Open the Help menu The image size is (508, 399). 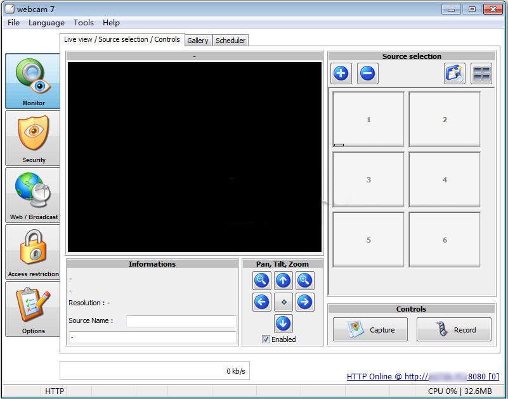[111, 23]
